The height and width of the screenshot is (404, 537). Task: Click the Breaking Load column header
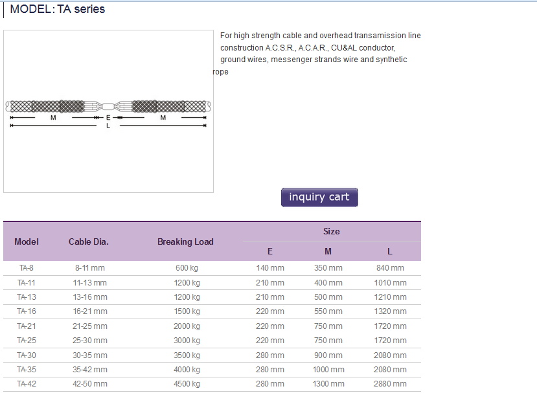tap(185, 241)
